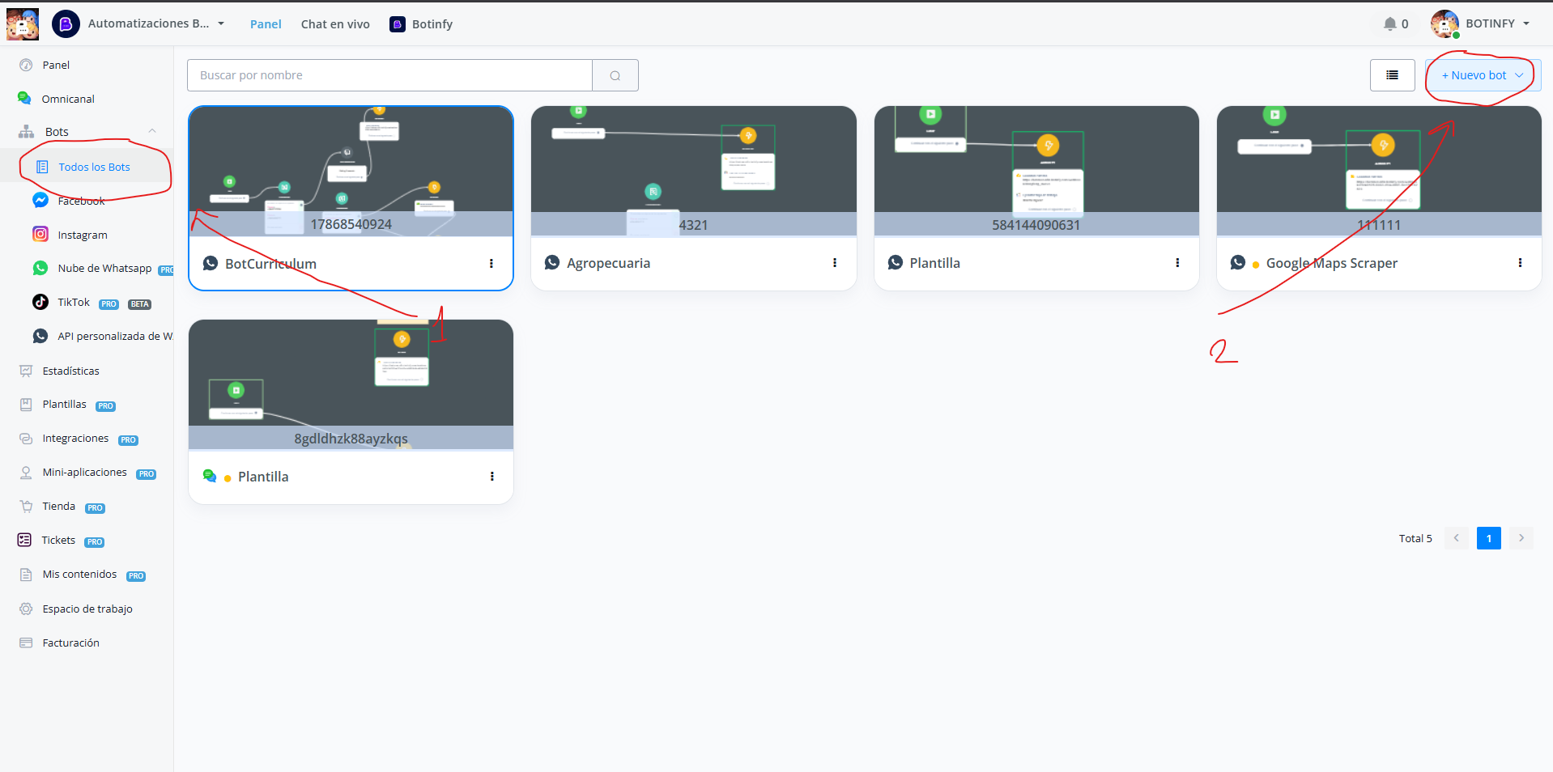Click the Total 5 count text
This screenshot has height=772, width=1553.
1415,538
